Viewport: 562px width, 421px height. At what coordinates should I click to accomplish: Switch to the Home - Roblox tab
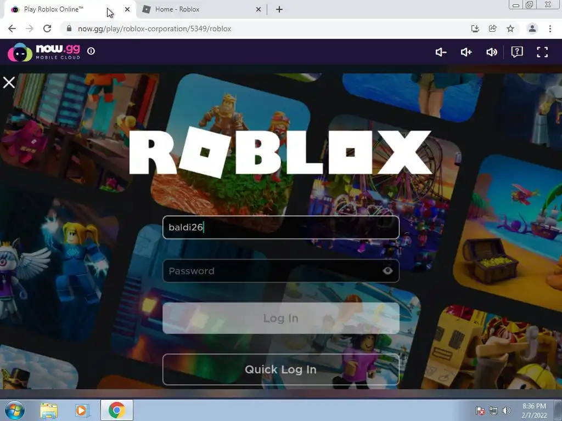coord(201,9)
